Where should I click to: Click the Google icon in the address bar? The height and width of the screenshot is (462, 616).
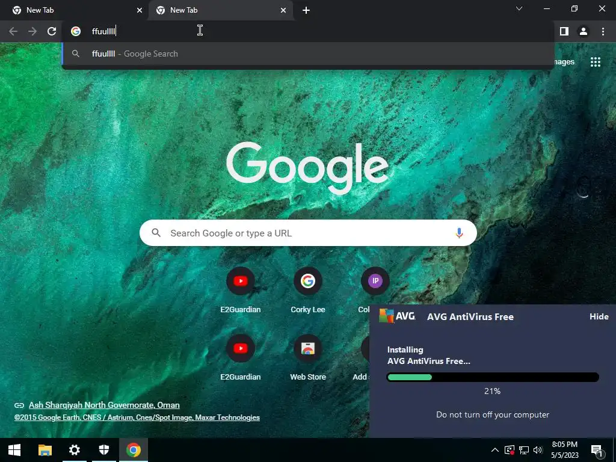click(76, 31)
